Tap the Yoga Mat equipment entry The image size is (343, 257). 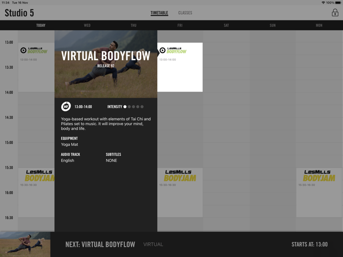coord(70,144)
